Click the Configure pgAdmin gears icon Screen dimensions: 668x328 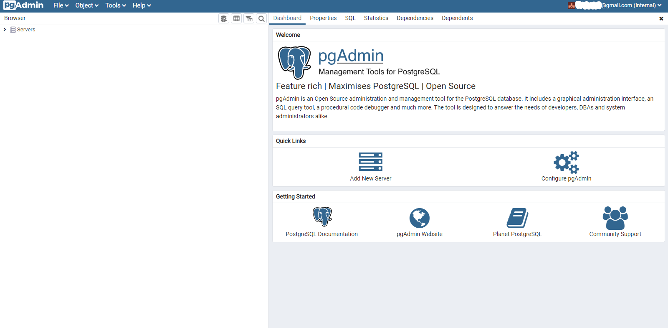(567, 162)
